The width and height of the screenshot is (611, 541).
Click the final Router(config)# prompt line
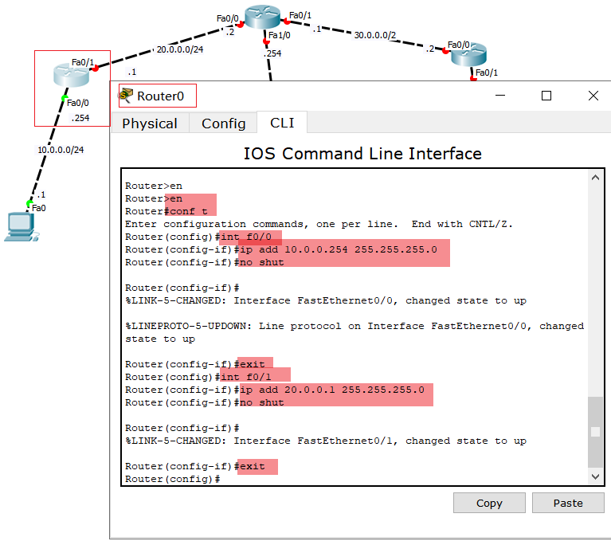172,479
